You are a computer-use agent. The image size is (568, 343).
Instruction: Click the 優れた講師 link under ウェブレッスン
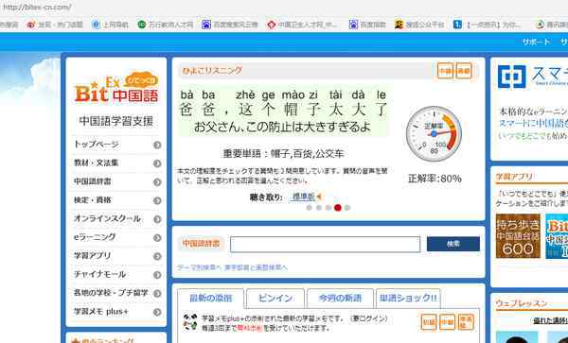pyautogui.click(x=551, y=320)
